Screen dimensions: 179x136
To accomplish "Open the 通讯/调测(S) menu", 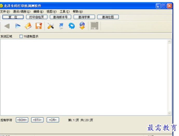I will coord(22,11).
